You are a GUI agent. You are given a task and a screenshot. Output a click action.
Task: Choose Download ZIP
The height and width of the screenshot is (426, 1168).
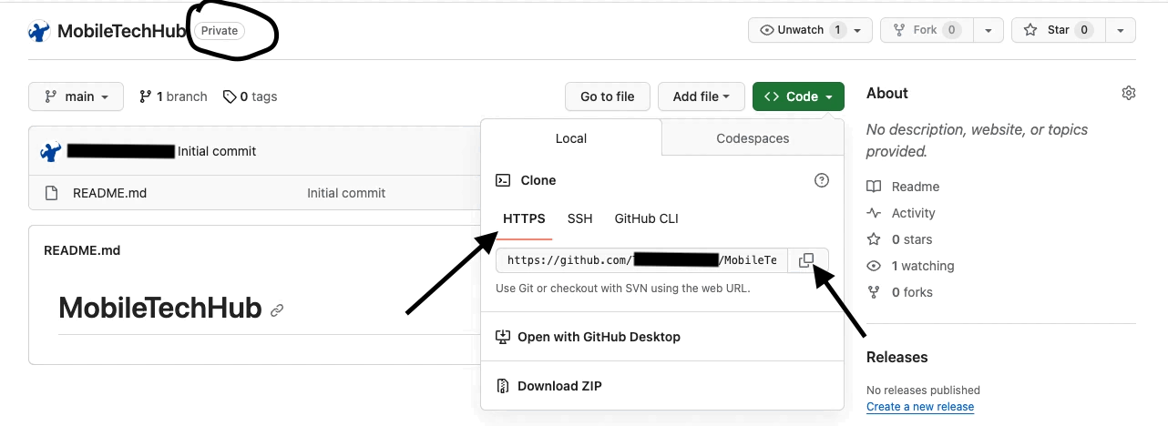[549, 386]
